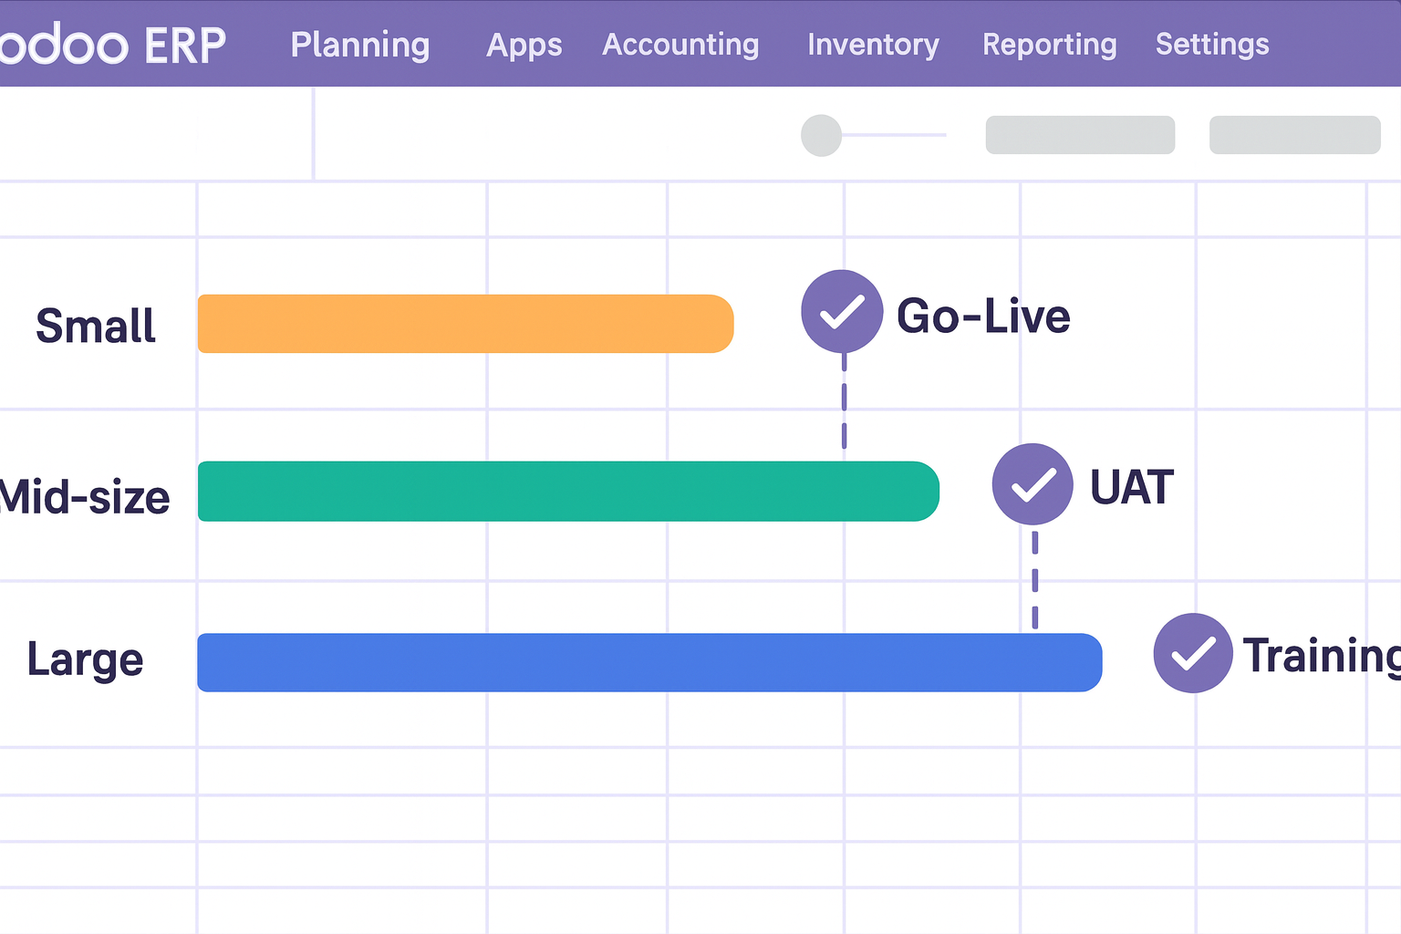Click the gray slider handle in toolbar

tap(821, 135)
